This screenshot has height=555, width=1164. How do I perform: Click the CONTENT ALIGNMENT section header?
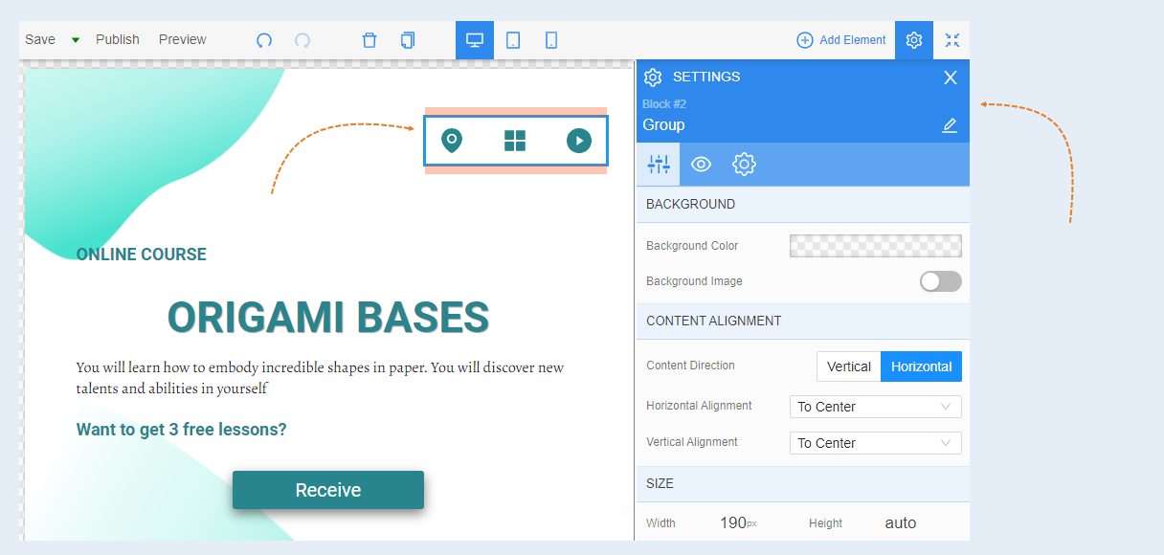coord(803,321)
